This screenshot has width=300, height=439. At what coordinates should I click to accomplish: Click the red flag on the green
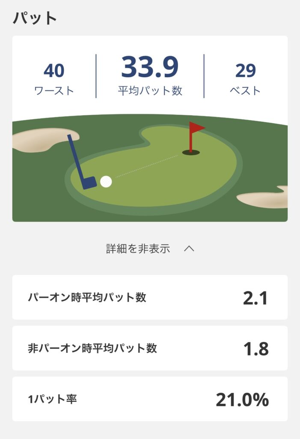click(196, 128)
